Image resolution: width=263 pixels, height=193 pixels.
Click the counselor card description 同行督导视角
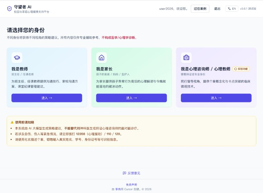pos(216,84)
